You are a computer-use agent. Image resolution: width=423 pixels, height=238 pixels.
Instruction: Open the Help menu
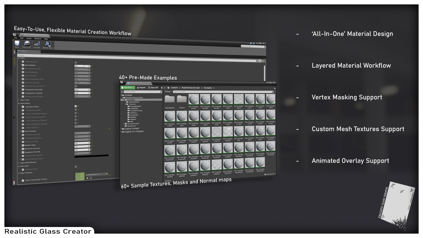tap(46, 39)
